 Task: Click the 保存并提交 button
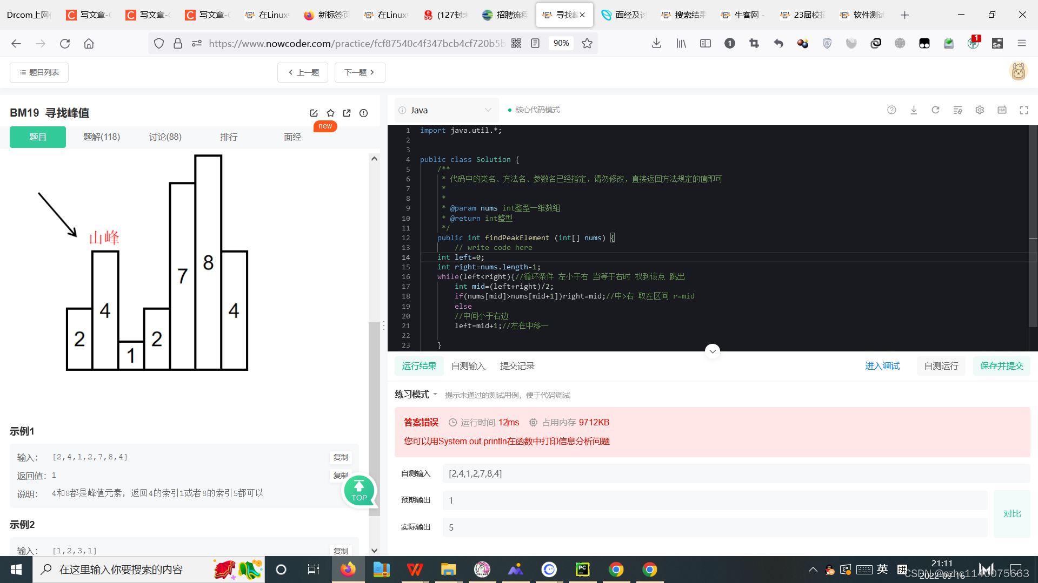[x=1001, y=366]
